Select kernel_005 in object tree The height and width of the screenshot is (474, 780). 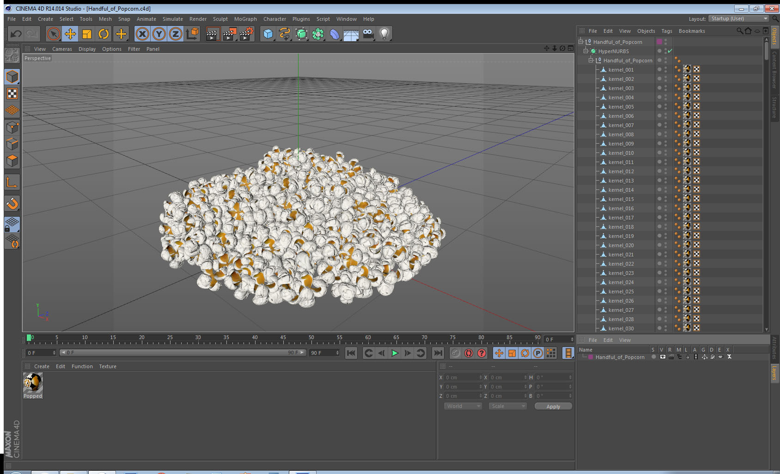pos(621,107)
